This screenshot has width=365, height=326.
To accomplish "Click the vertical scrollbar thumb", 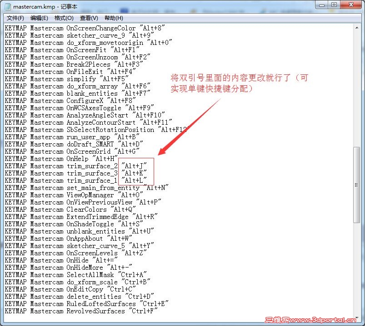I will pyautogui.click(x=357, y=185).
